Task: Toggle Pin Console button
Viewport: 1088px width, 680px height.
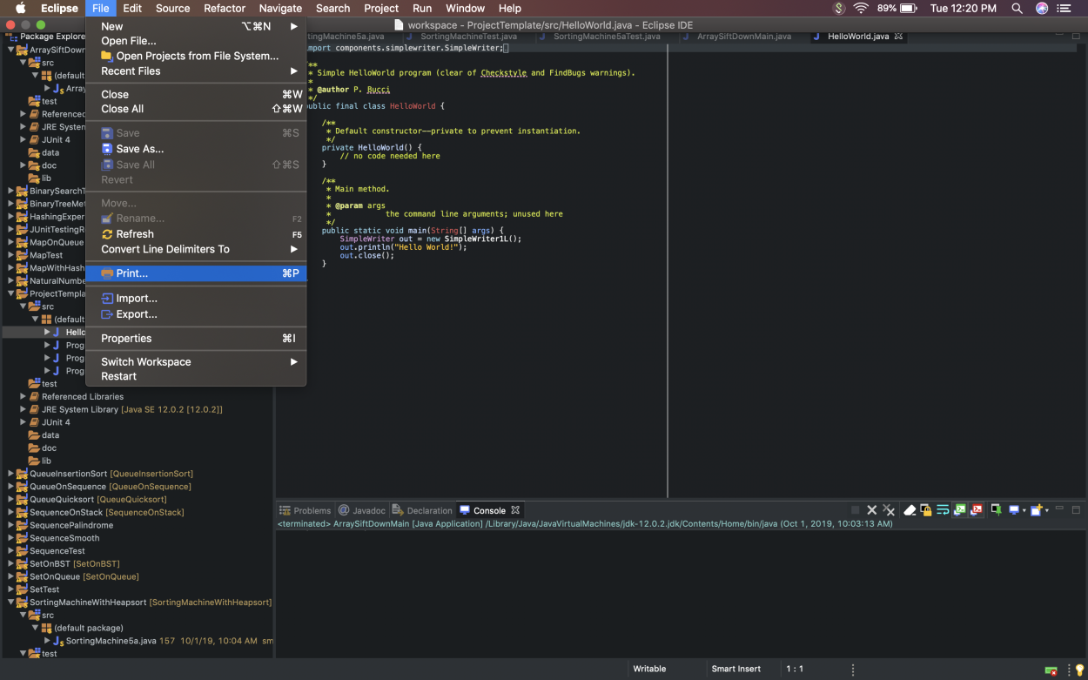Action: (x=996, y=510)
